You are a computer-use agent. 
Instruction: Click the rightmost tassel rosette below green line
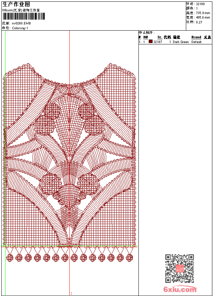pos(130,257)
